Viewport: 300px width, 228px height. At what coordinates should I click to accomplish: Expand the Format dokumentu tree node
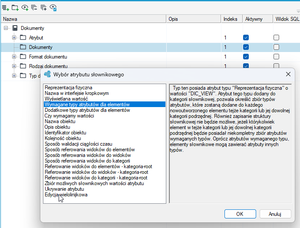pyautogui.click(x=14, y=56)
